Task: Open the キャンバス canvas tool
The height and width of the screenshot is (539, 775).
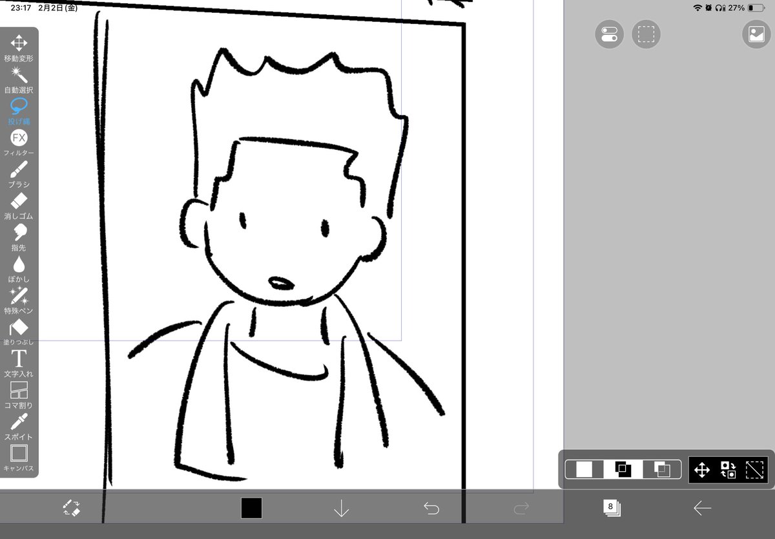Action: [x=19, y=458]
